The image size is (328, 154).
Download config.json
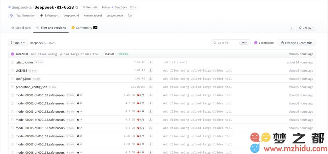click(150, 78)
